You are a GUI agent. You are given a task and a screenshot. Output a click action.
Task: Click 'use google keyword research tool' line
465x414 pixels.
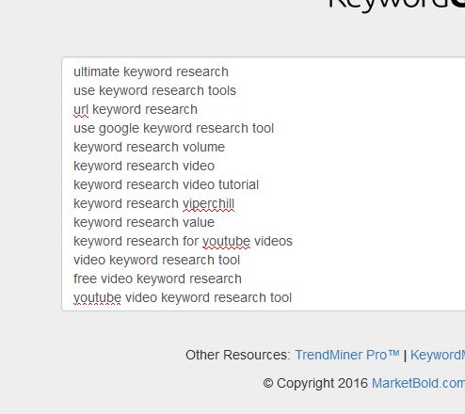point(173,128)
